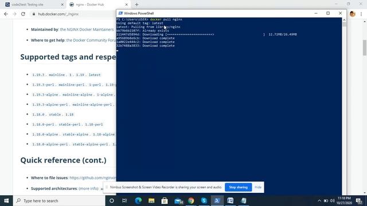
Task: Click the PowerShell title bar icon
Action: (x=120, y=13)
